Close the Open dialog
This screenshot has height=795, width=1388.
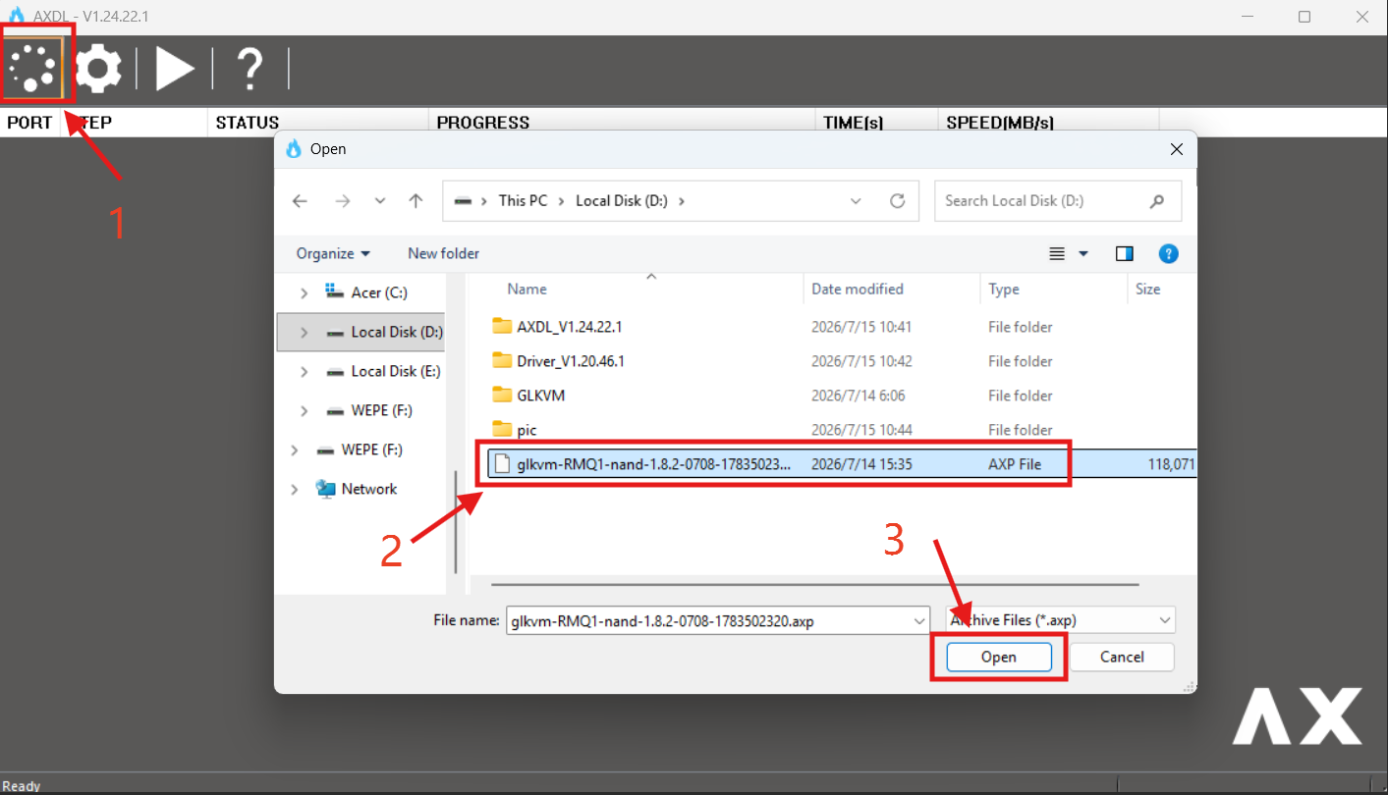coord(1176,149)
